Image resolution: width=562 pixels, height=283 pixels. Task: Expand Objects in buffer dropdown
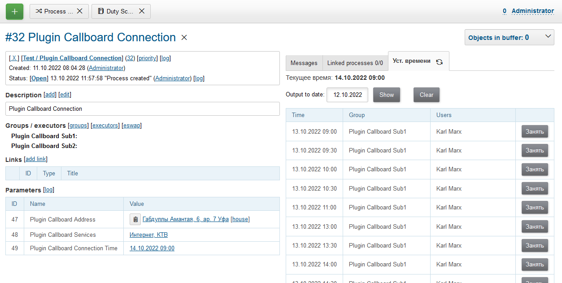pos(548,37)
